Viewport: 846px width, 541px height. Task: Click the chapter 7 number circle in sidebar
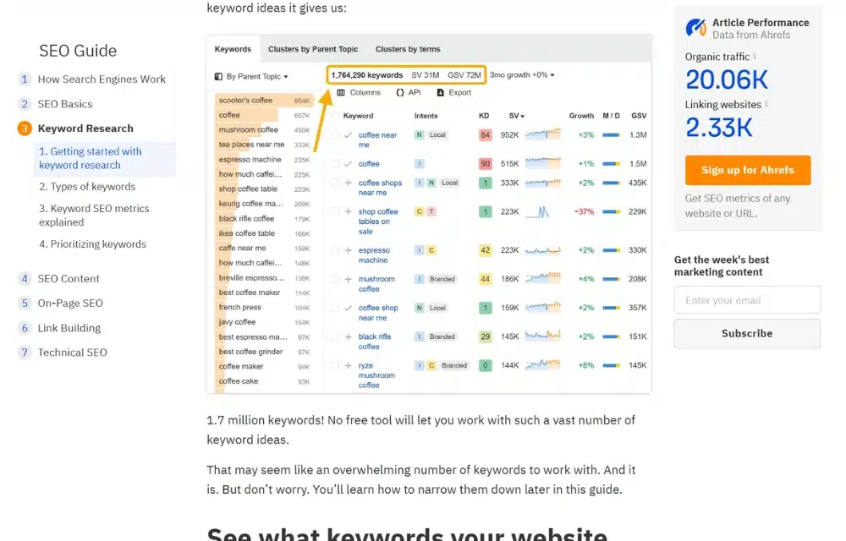25,352
